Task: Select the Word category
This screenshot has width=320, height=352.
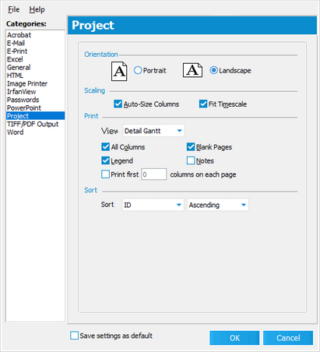Action: pyautogui.click(x=35, y=132)
